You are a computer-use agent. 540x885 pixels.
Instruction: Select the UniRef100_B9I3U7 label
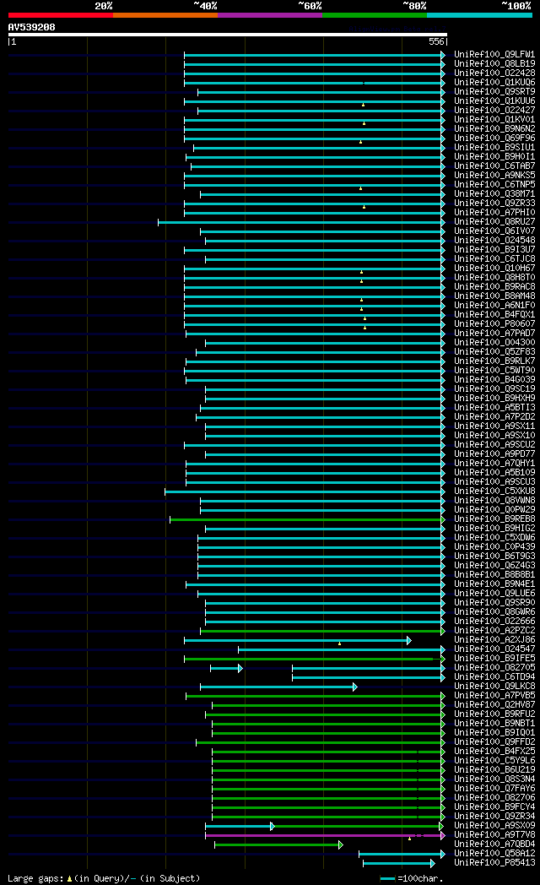pos(494,249)
